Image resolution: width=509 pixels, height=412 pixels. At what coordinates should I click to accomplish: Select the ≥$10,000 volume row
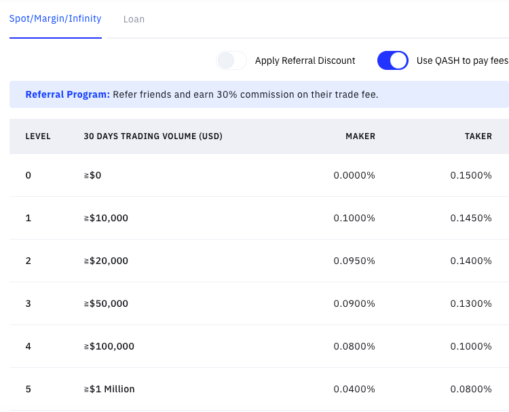pos(259,218)
